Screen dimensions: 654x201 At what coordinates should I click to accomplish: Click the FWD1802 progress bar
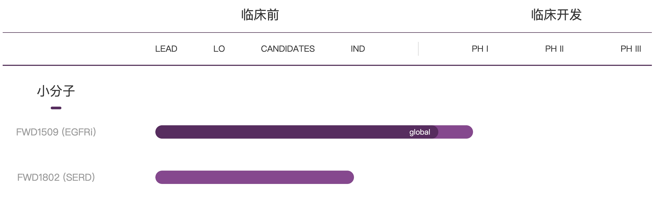[254, 178]
